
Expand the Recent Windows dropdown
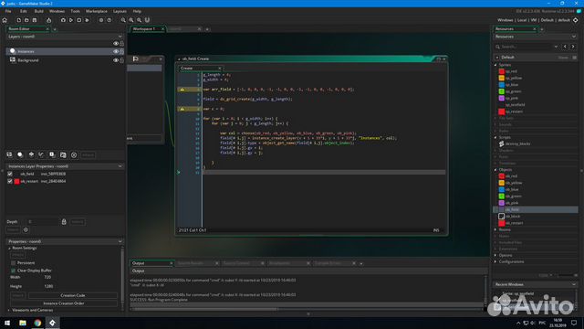574,284
